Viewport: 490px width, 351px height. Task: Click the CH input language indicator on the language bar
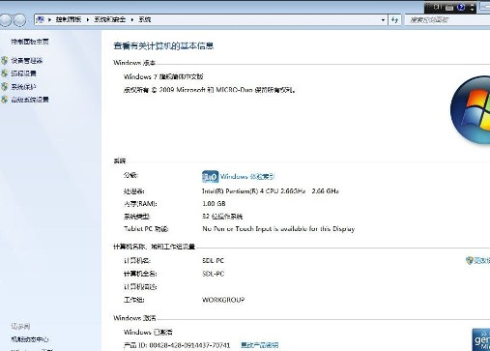coord(437,7)
